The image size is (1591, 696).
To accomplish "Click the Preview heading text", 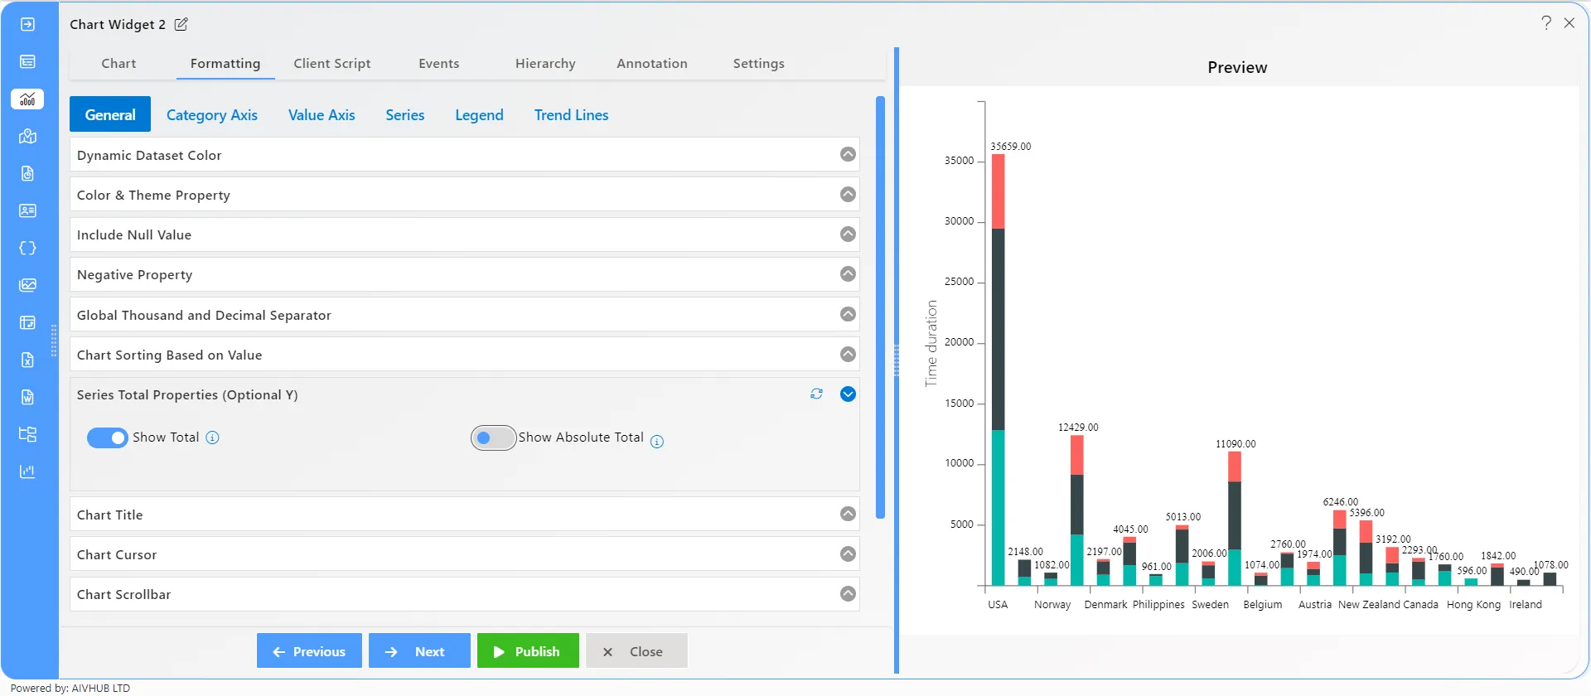I will [x=1237, y=67].
